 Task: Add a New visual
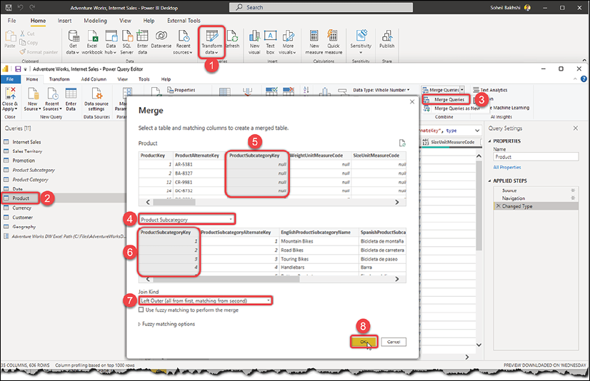254,42
